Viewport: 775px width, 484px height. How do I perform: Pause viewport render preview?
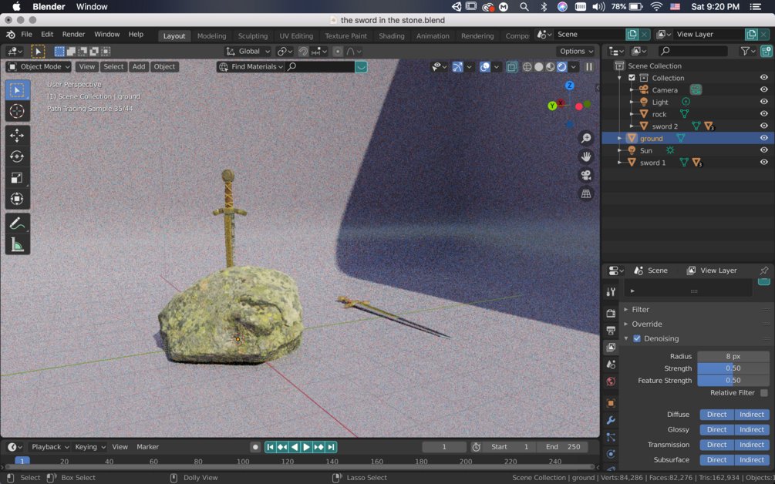pos(588,67)
